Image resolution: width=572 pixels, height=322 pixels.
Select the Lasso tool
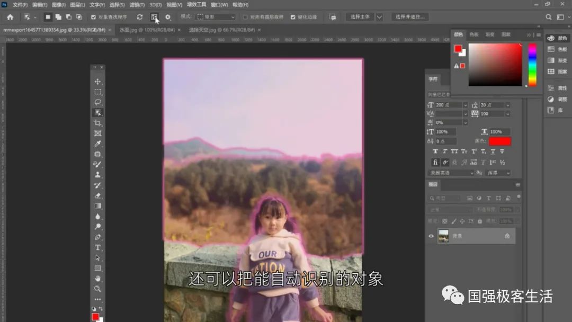[98, 102]
